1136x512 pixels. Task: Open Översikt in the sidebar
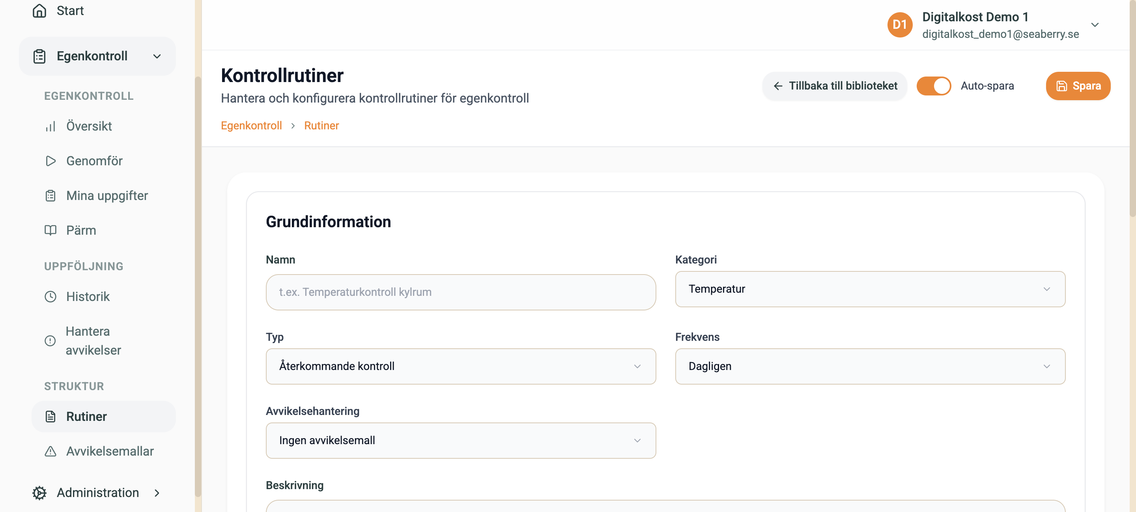(x=104, y=127)
